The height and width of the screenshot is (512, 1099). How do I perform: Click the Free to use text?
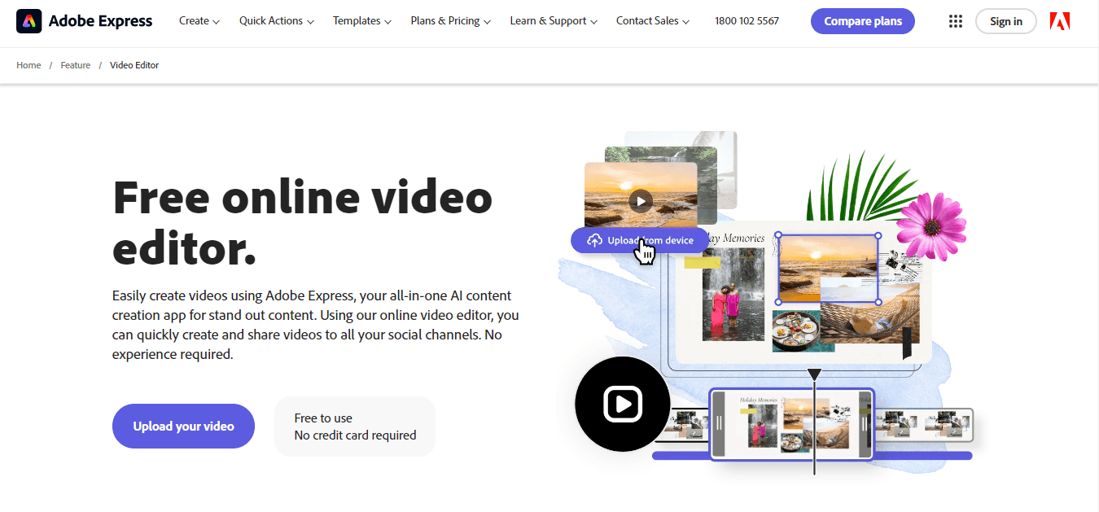pyautogui.click(x=323, y=418)
